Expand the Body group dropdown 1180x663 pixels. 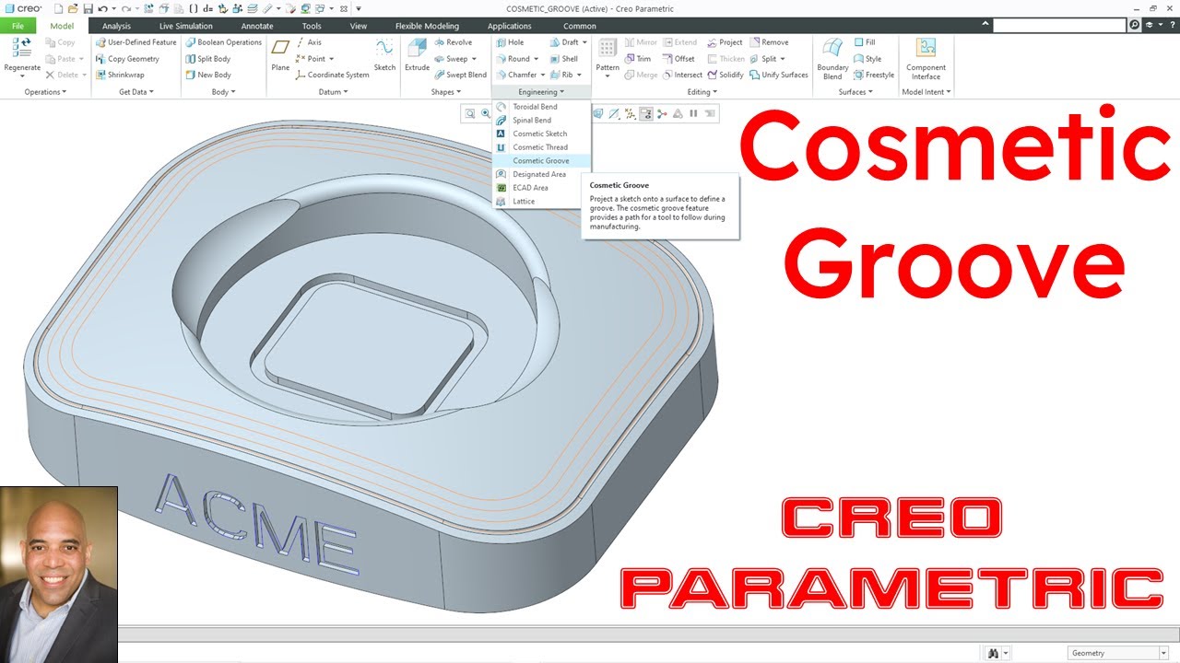(x=223, y=92)
